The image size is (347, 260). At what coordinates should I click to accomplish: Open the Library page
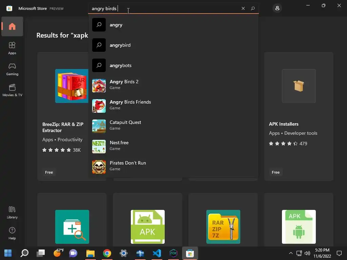coord(12,213)
